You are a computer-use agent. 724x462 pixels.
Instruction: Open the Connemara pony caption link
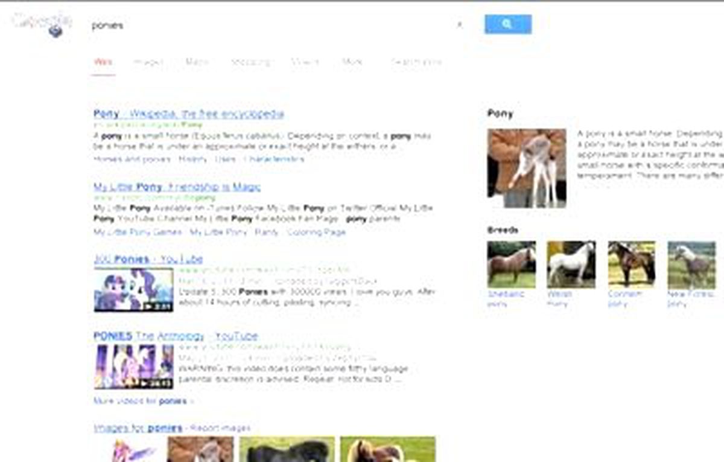pos(625,299)
